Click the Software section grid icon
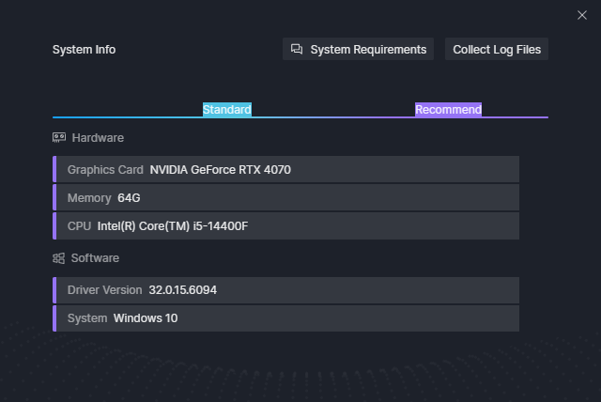 point(59,258)
